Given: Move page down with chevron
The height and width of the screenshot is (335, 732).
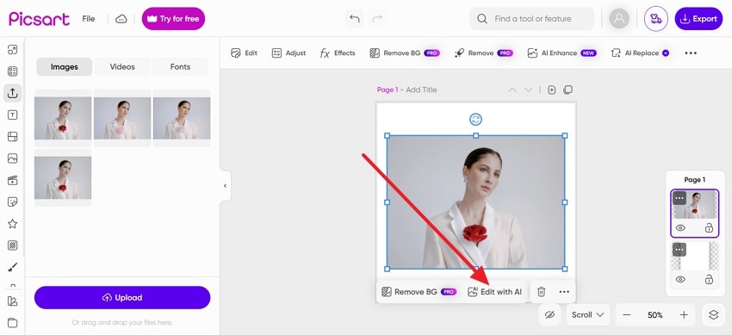Looking at the screenshot, I should (528, 90).
